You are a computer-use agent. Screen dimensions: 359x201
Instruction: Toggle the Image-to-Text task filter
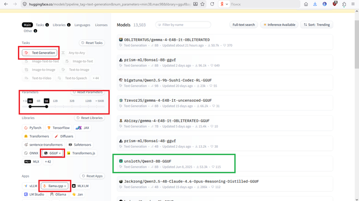79,61
